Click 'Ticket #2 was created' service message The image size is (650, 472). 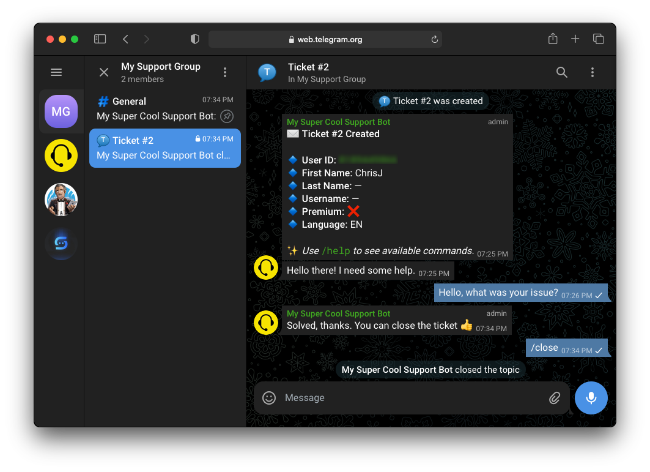coord(430,101)
